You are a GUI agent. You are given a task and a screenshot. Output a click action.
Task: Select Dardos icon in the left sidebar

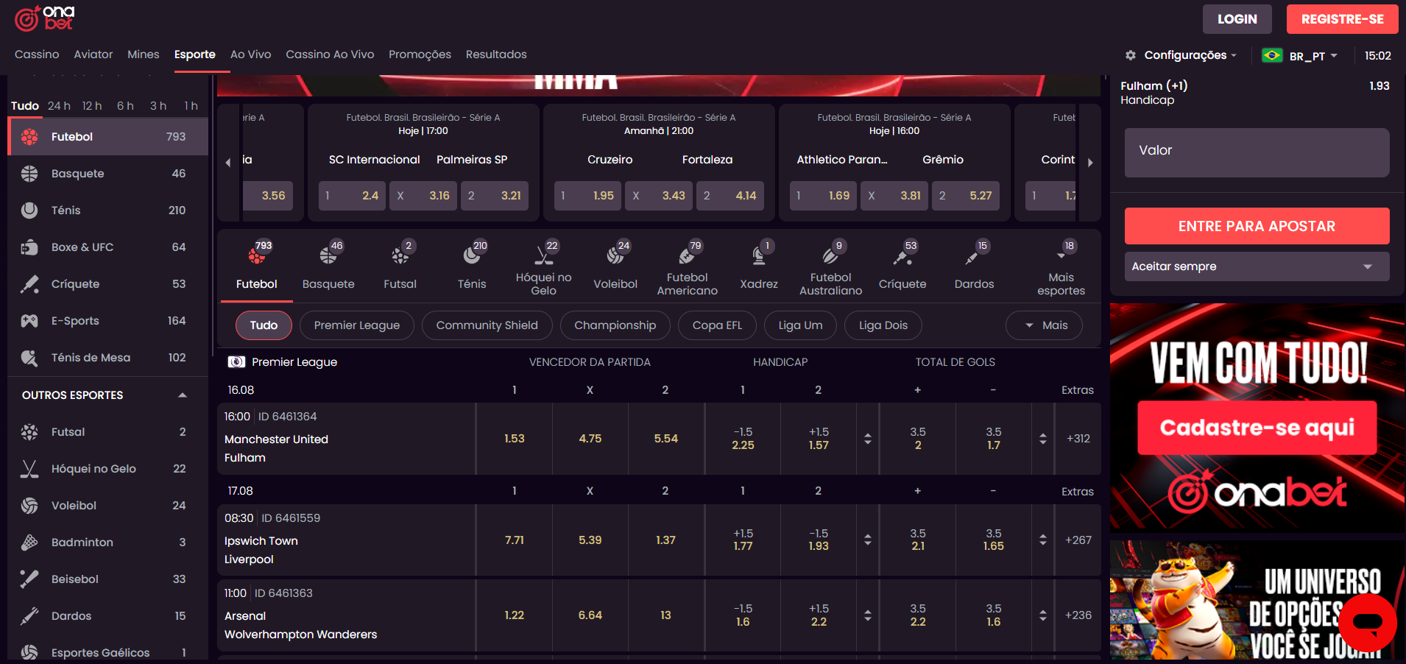click(29, 616)
